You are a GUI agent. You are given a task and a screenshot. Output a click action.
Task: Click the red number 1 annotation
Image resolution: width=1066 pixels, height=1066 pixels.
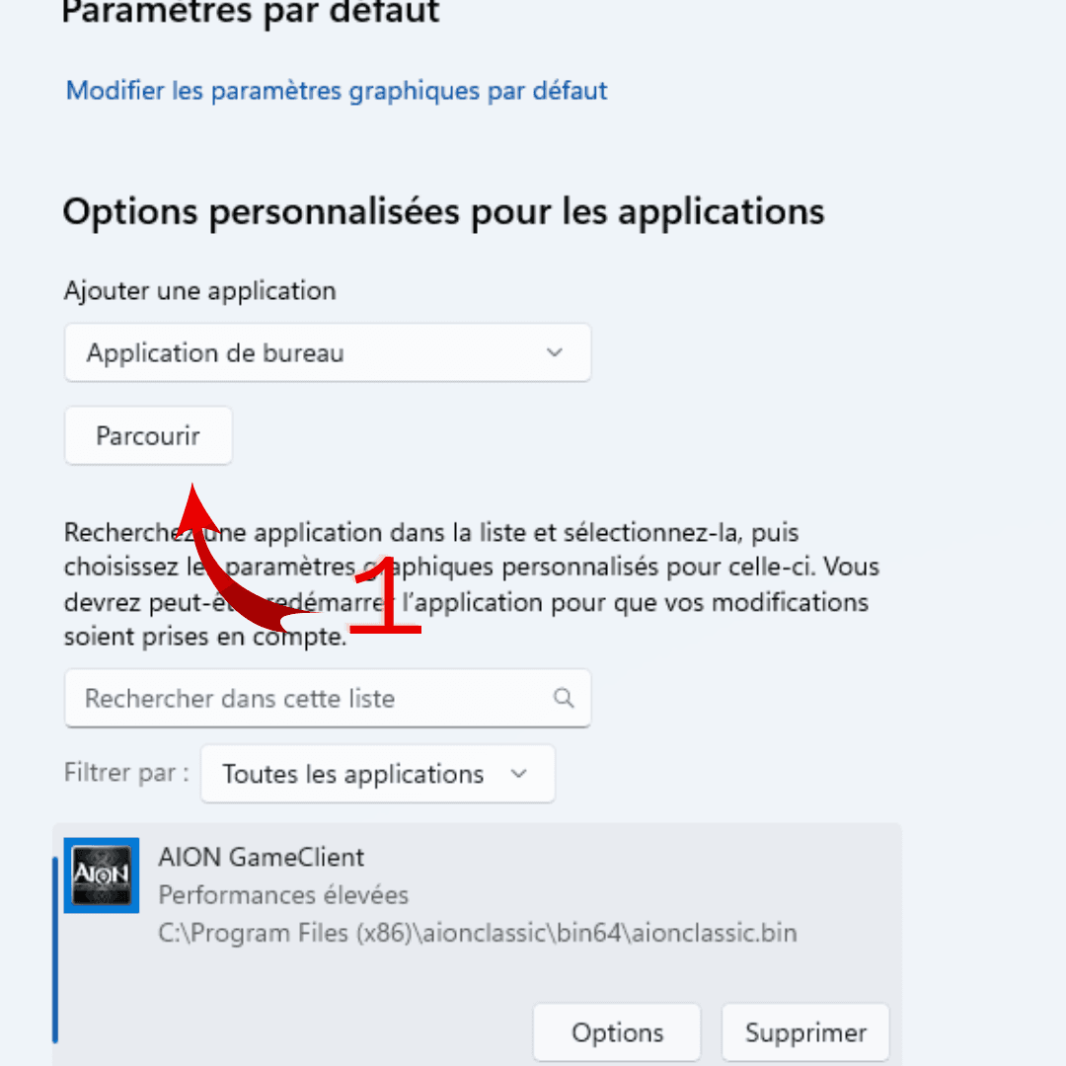pos(385,597)
